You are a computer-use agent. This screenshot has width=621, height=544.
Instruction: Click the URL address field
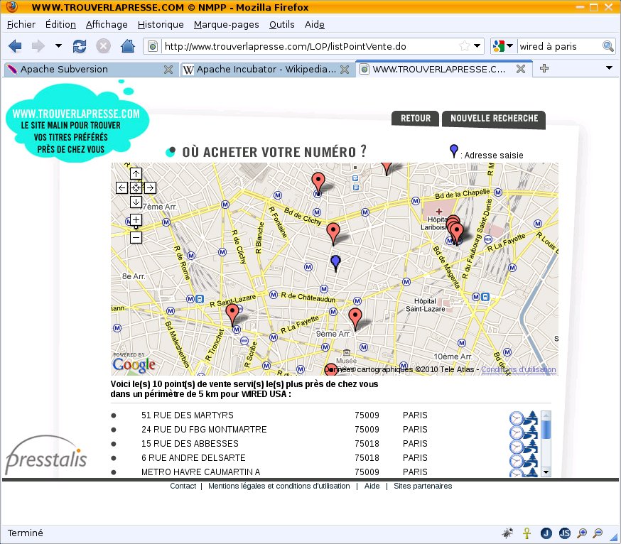tap(310, 47)
